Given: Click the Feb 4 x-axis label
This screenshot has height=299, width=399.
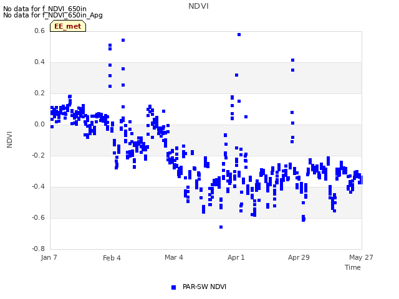Looking at the screenshot, I should [112, 258].
